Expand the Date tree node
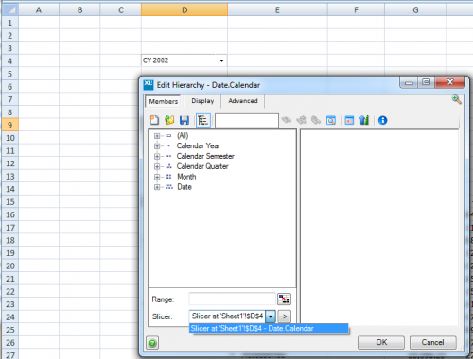Screen dimensions: 473x359 157,187
